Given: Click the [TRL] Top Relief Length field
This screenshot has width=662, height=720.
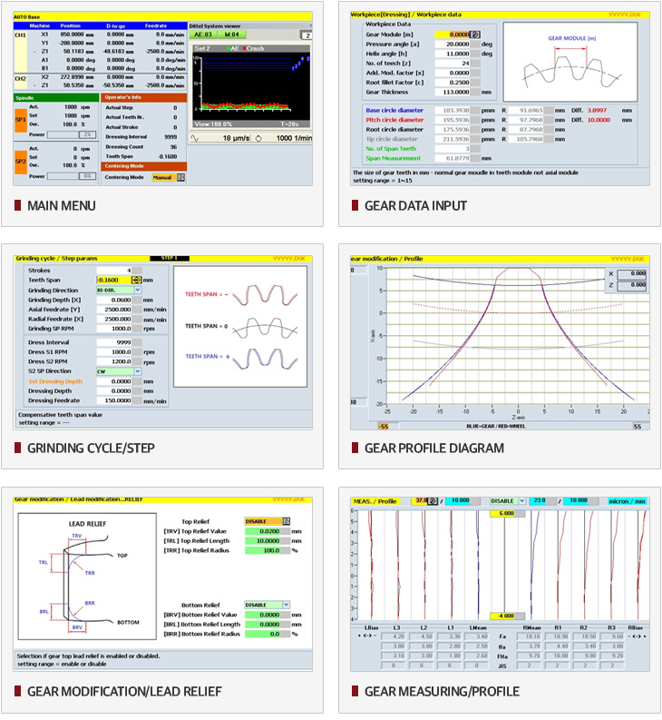Looking at the screenshot, I should [262, 541].
